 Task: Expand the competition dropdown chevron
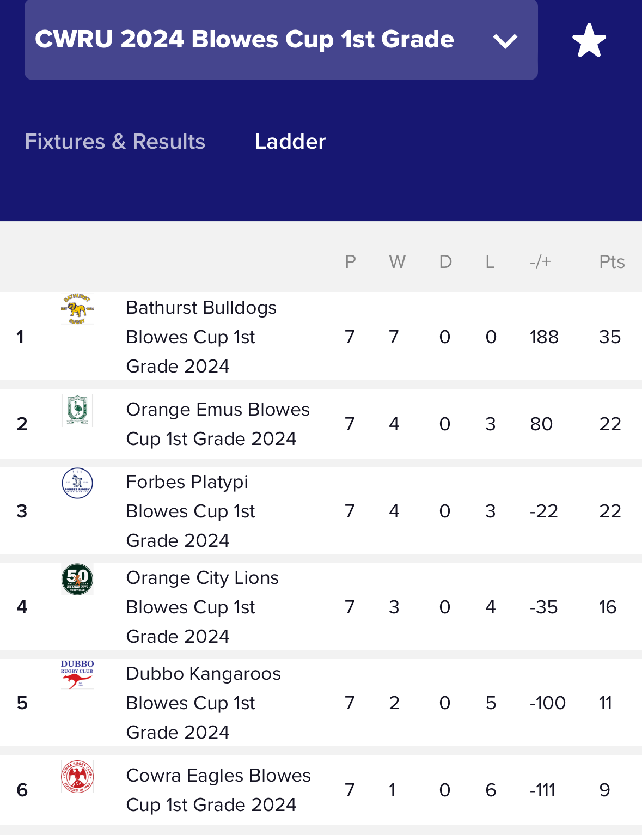click(505, 41)
